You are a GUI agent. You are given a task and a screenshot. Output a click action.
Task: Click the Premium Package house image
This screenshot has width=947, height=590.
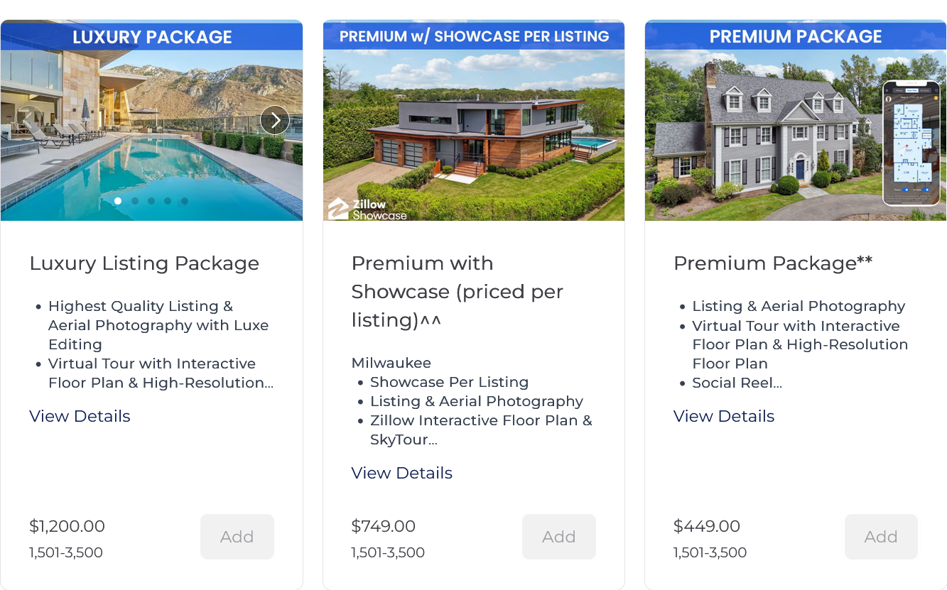point(760,135)
